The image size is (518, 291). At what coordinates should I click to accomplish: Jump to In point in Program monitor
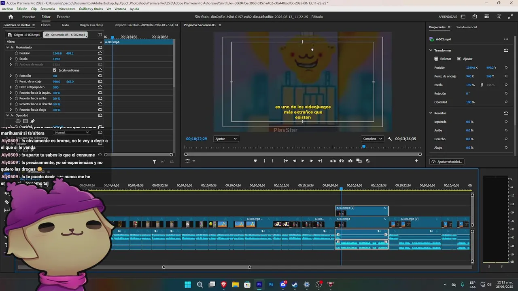click(286, 161)
